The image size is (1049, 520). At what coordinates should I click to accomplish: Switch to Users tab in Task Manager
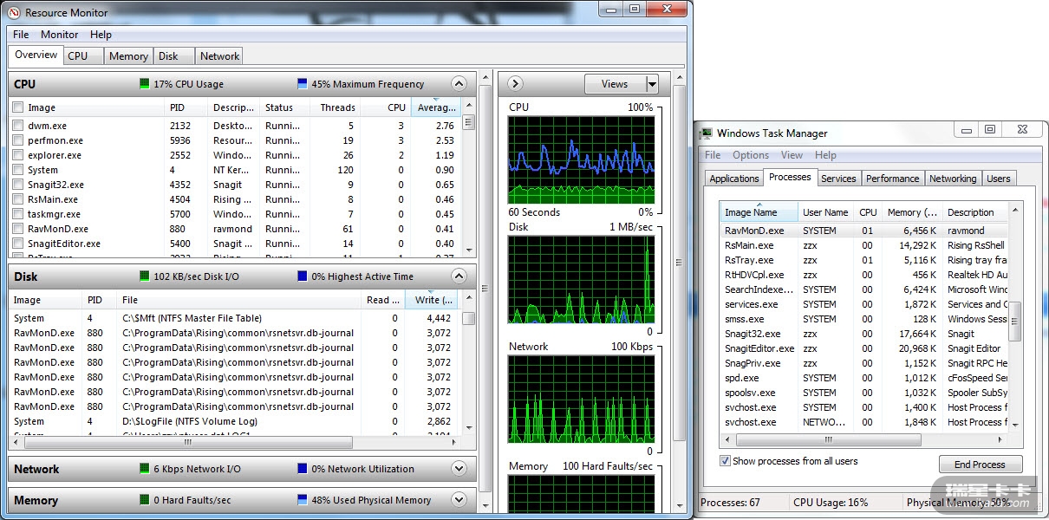[x=999, y=179]
